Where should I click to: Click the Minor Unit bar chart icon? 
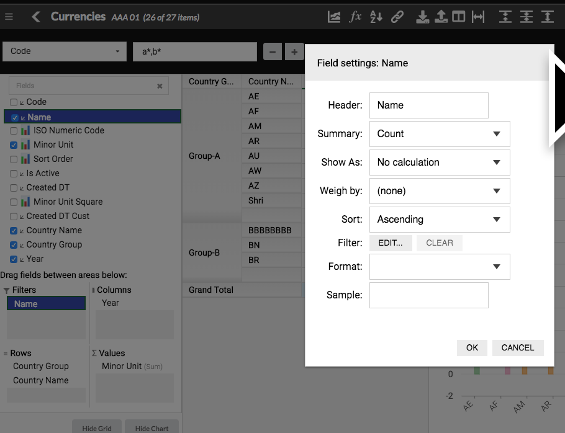[25, 145]
